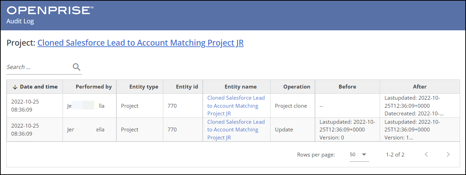The image size is (466, 175).
Task: Click 'Project' entity type in Project clone row
Action: [x=140, y=106]
